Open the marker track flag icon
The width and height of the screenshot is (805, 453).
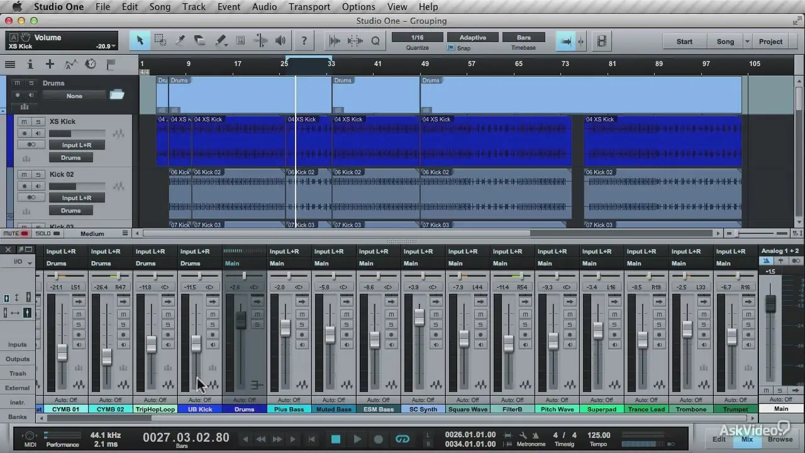tap(111, 64)
